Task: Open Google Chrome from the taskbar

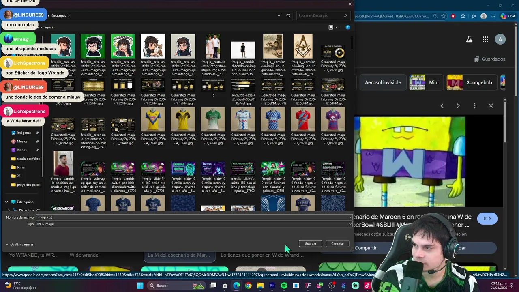Action: (x=248, y=286)
